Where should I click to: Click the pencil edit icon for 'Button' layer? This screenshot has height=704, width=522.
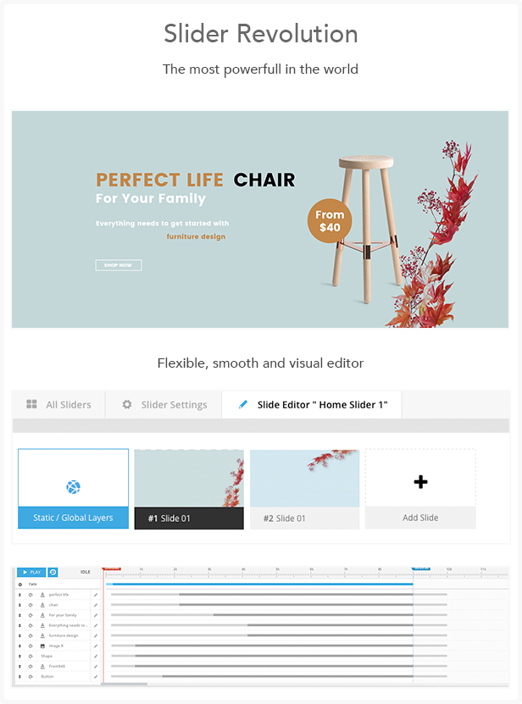coord(96,676)
